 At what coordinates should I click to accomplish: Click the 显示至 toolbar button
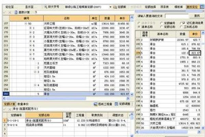(29, 7)
